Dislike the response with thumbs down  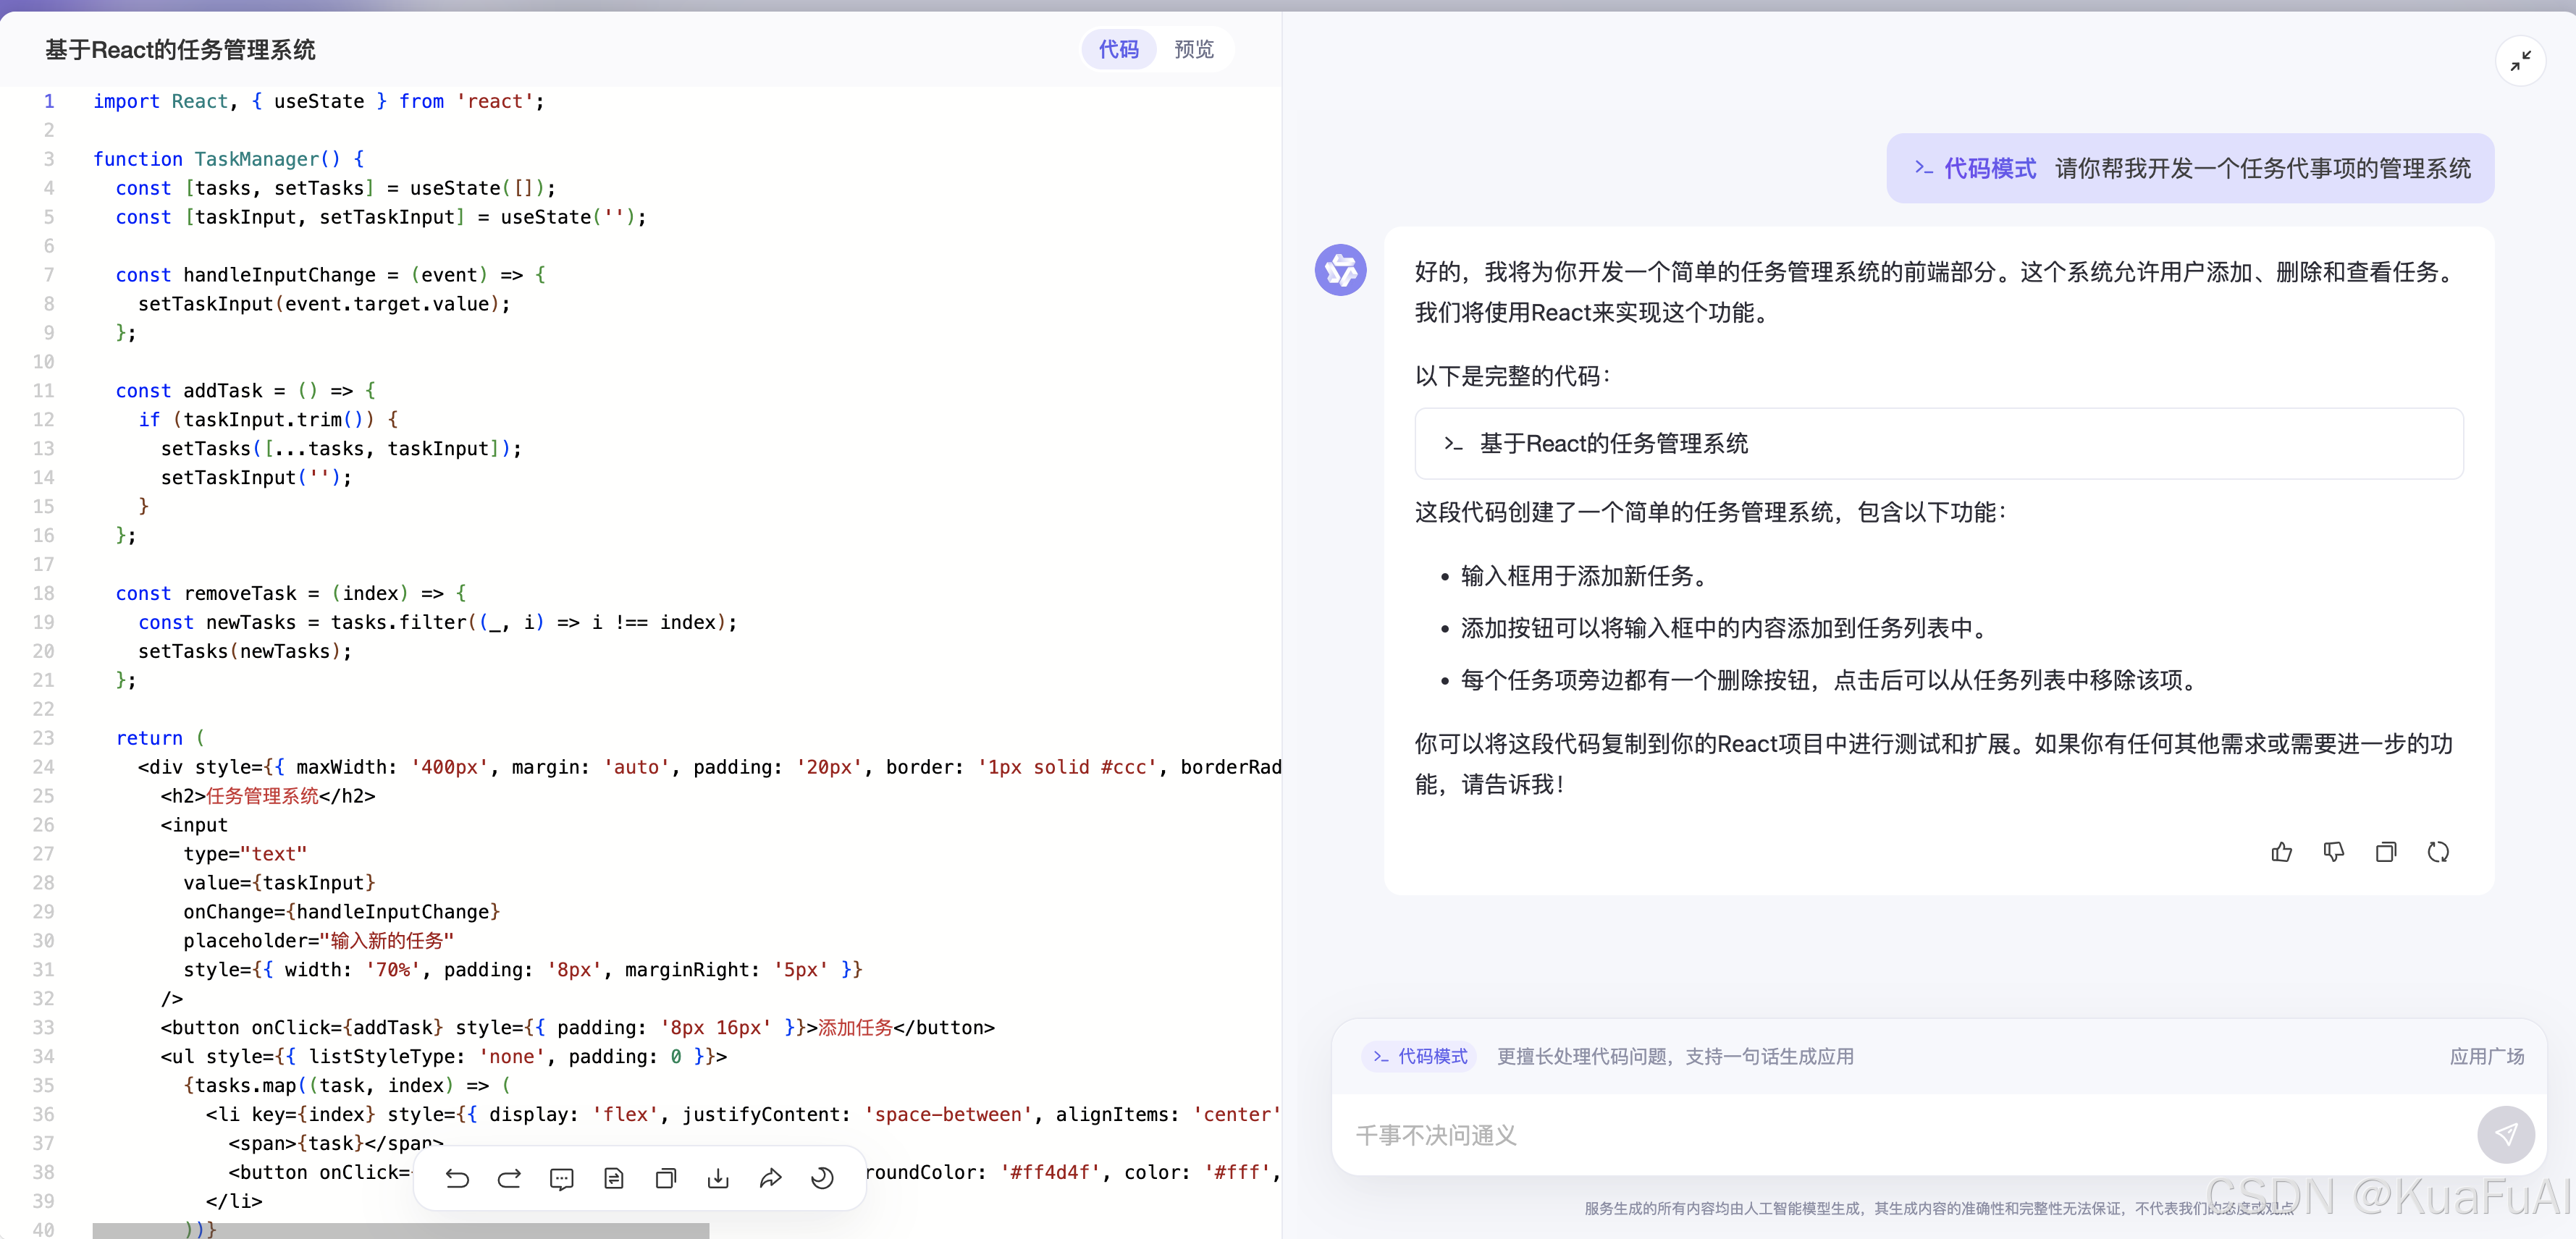click(x=2333, y=852)
